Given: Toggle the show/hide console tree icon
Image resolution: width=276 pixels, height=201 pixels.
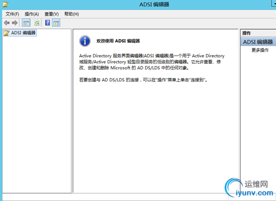Looking at the screenshot, I should (x=26, y=23).
